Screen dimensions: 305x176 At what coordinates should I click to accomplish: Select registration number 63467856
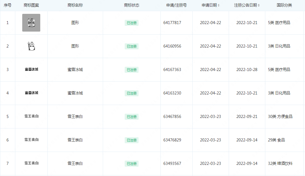pos(172,116)
